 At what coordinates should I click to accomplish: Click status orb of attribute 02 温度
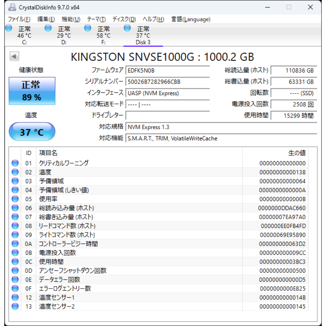(x=15, y=172)
